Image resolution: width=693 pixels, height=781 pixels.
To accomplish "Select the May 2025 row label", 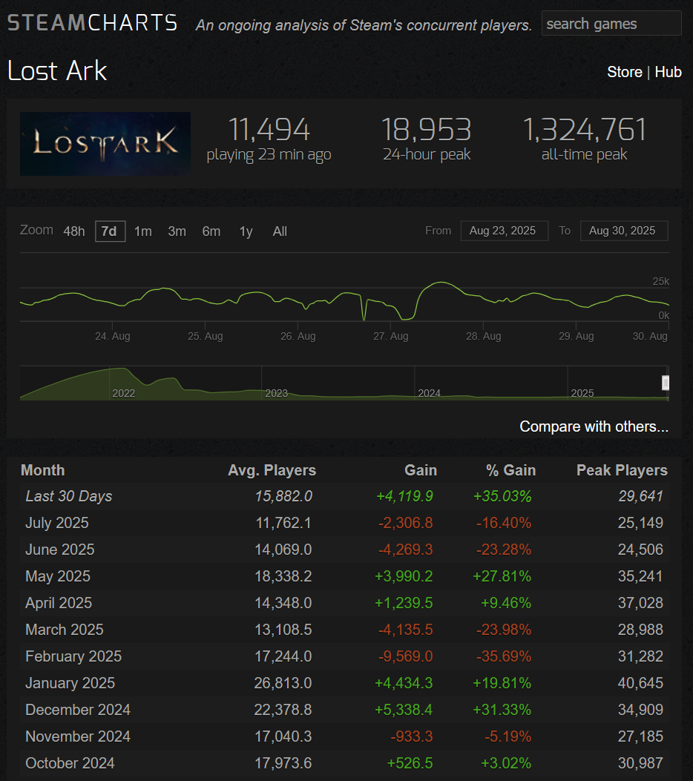I will pyautogui.click(x=58, y=576).
